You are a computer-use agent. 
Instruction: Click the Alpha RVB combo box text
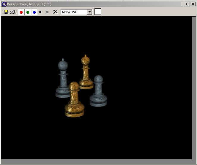point(74,12)
